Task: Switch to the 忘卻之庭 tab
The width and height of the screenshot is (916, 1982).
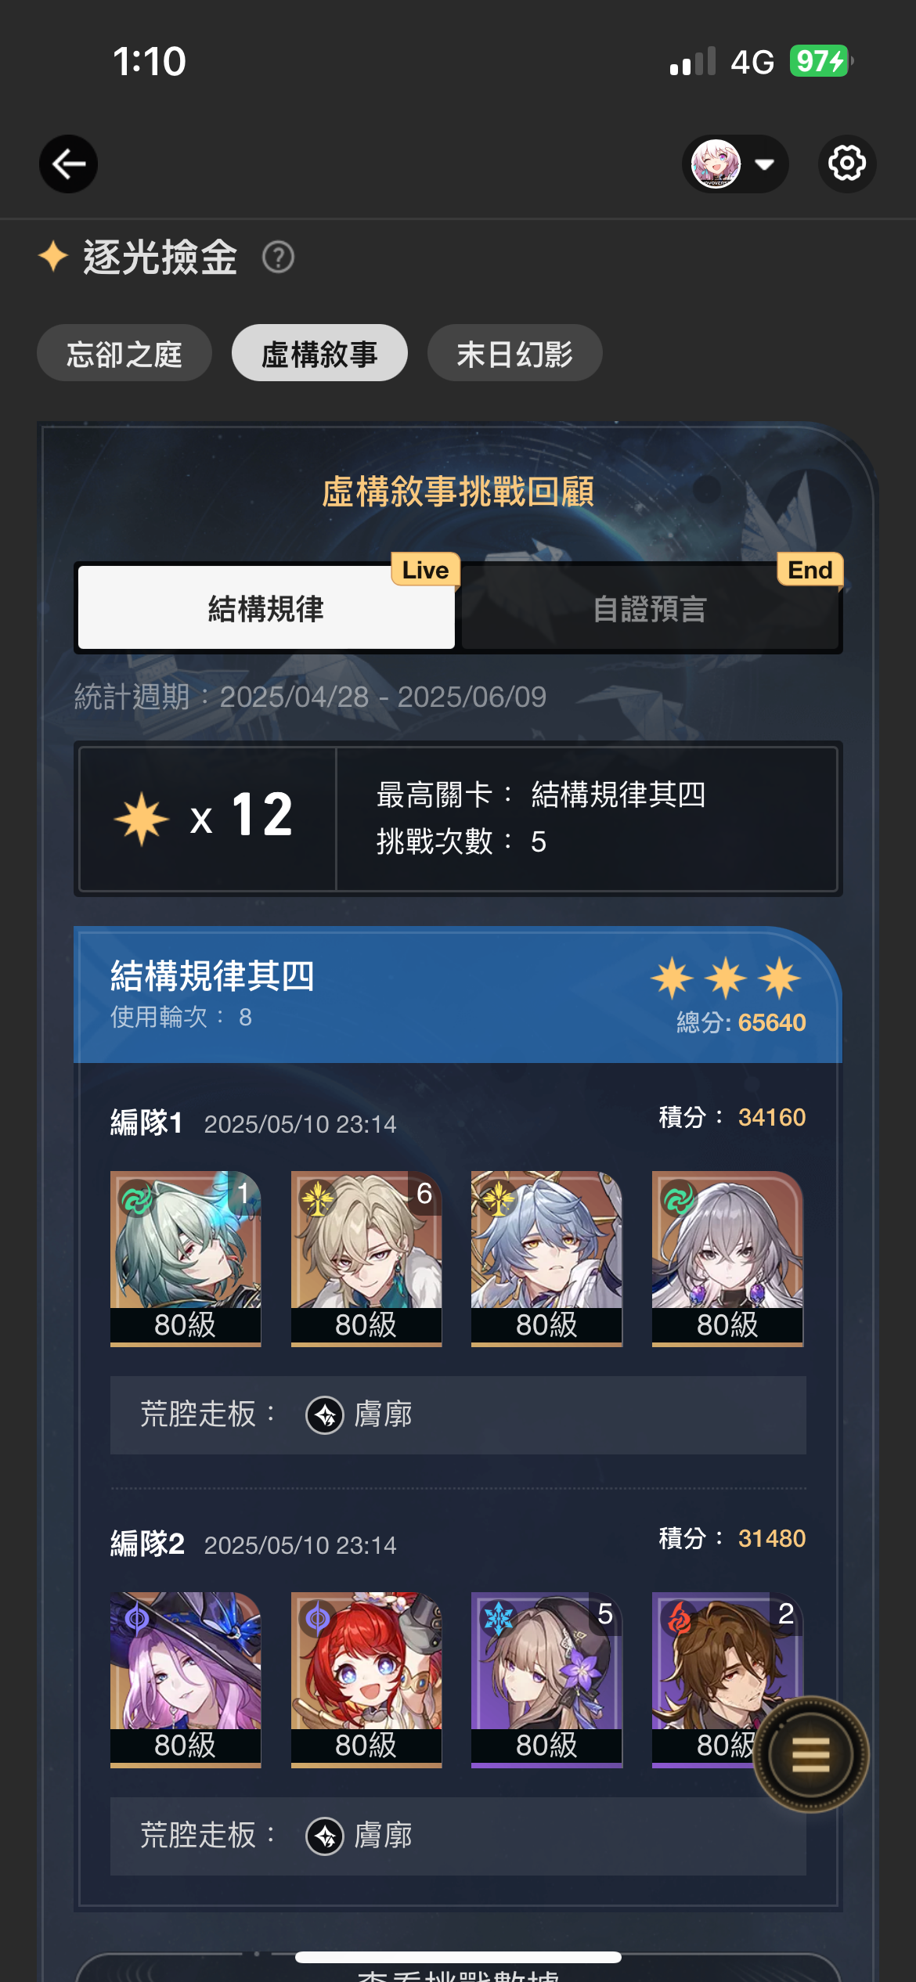Action: tap(124, 353)
